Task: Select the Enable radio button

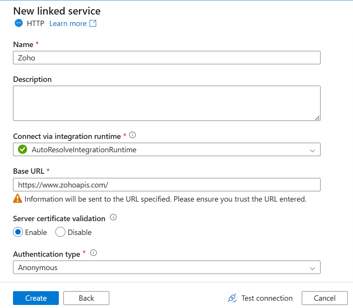Action: [x=18, y=232]
